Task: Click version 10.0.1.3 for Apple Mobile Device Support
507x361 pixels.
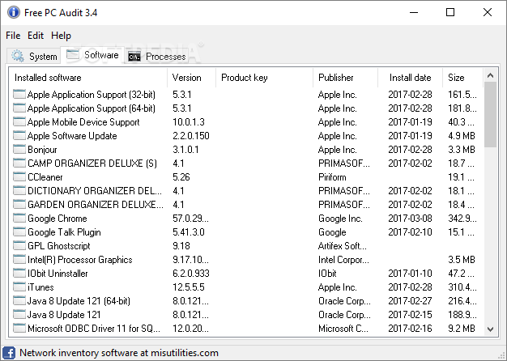Action: 189,122
